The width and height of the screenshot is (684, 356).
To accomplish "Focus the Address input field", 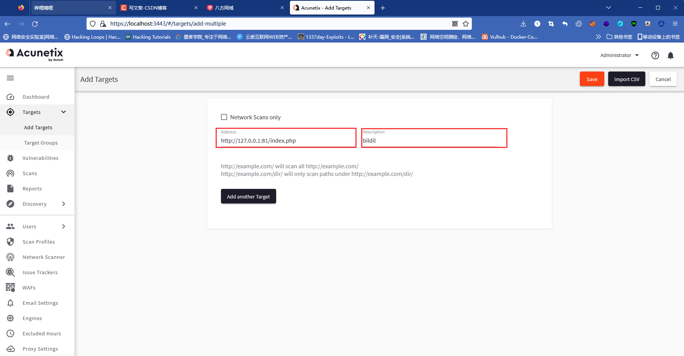I will point(286,140).
